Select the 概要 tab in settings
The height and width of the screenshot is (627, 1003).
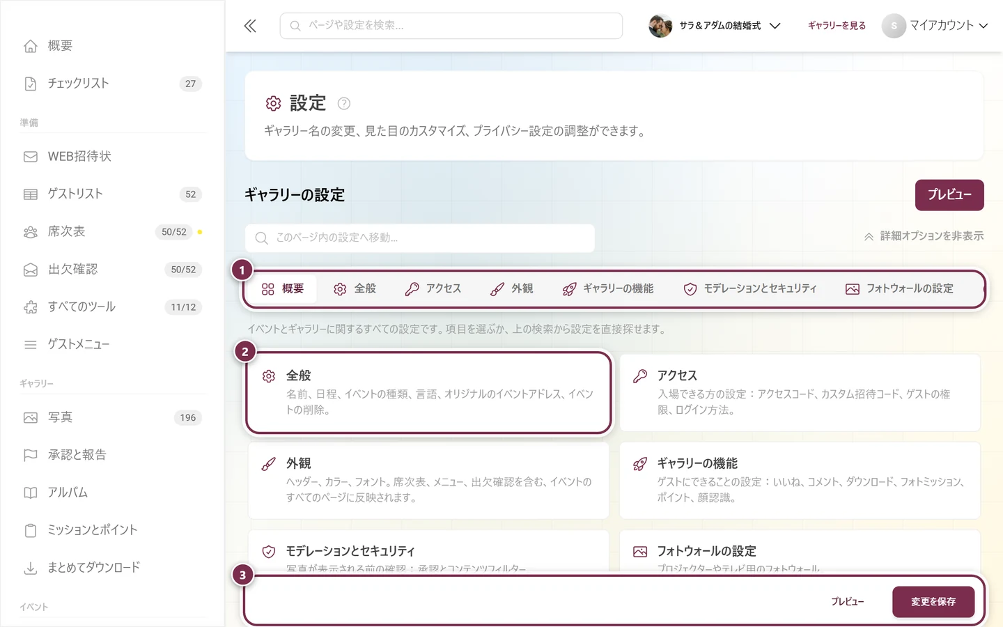pyautogui.click(x=283, y=289)
